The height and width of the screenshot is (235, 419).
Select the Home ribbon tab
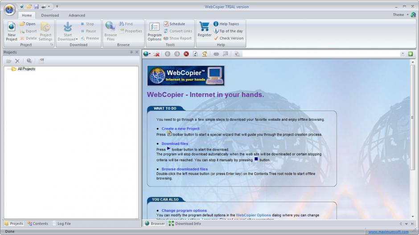27,15
